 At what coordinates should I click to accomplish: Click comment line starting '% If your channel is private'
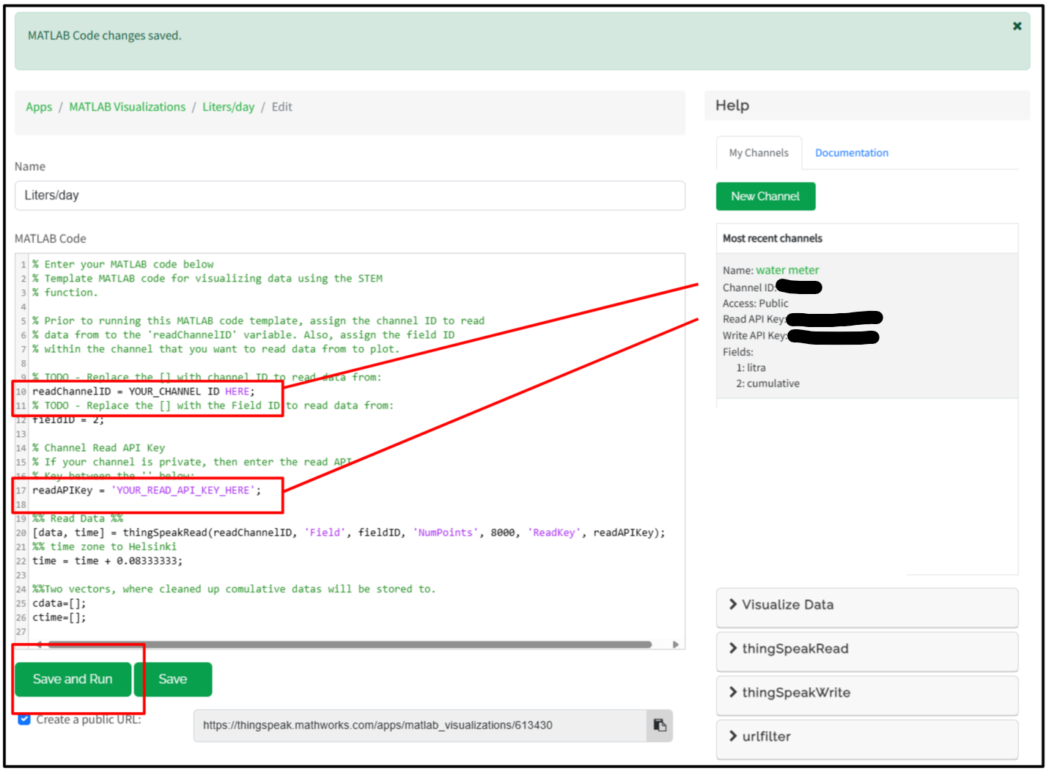(x=192, y=462)
